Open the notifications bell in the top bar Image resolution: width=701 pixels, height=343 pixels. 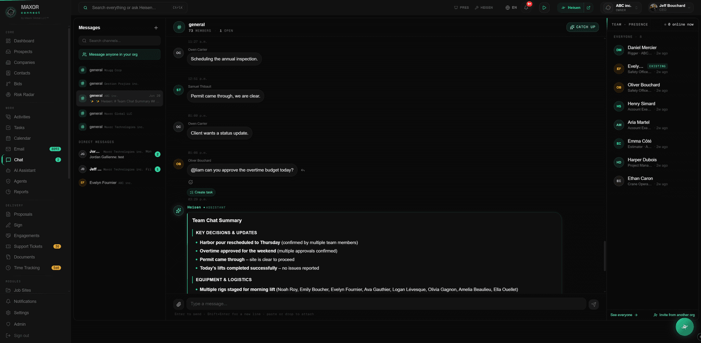(526, 7)
